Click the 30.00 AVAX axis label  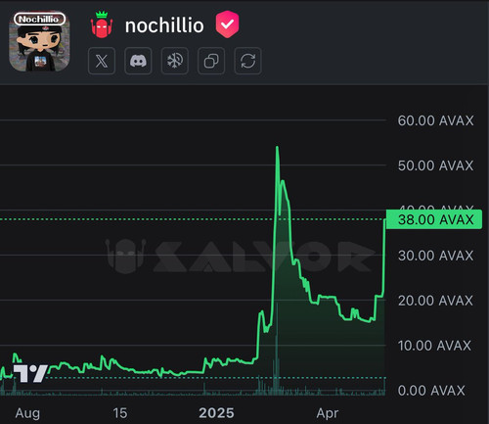tap(435, 256)
